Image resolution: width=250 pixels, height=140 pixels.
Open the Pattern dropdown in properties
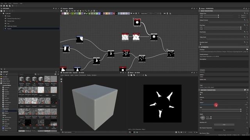(x=223, y=100)
